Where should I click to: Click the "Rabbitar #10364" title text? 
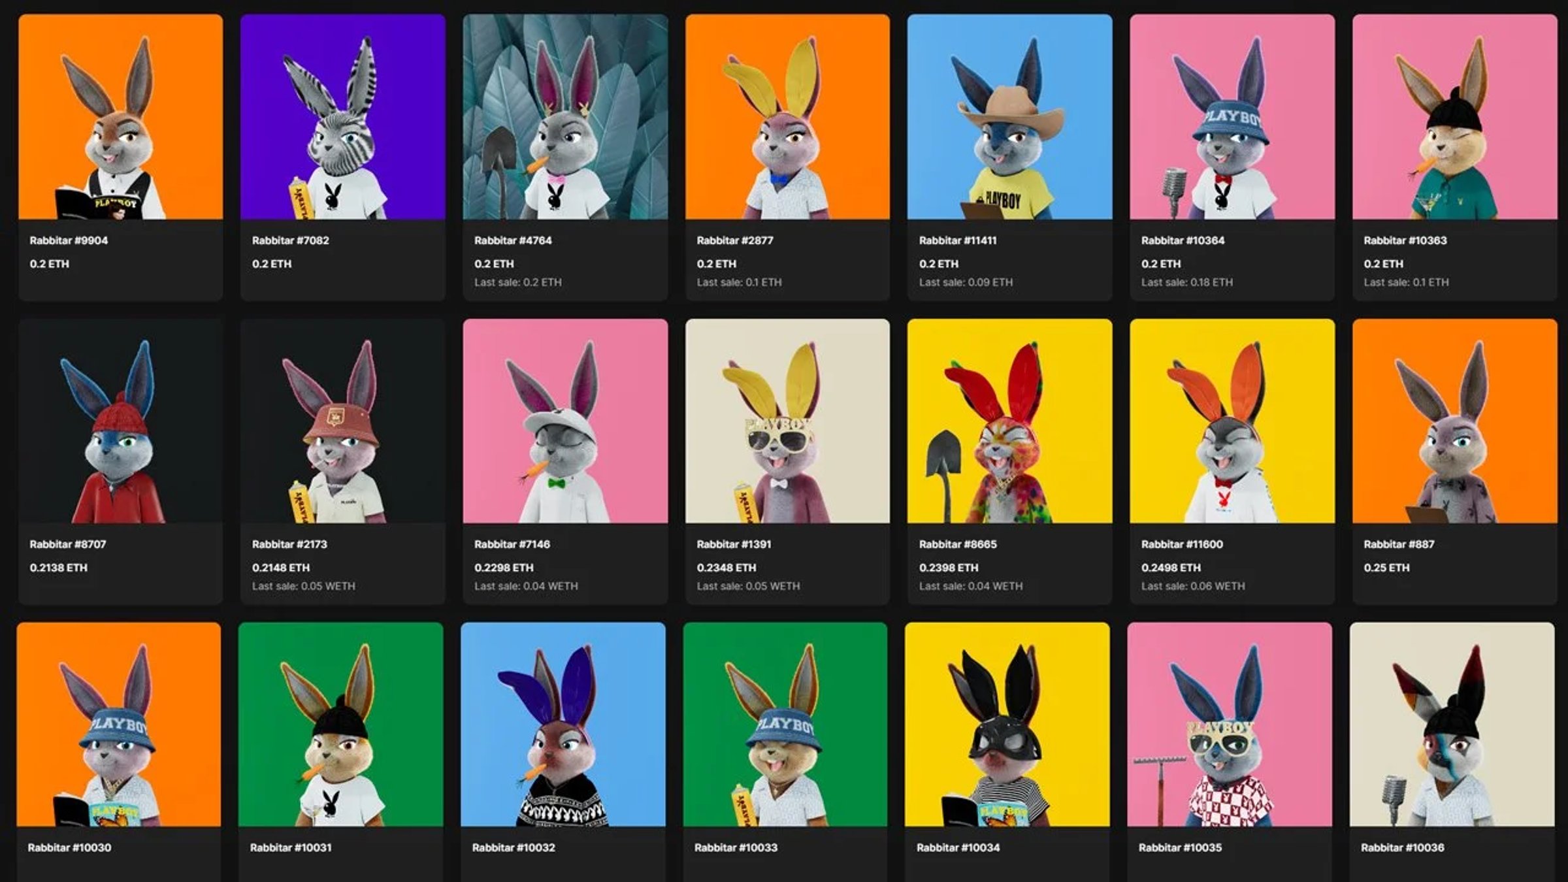(x=1183, y=240)
